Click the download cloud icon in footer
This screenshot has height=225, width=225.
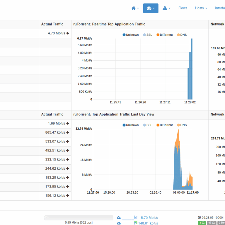(x=119, y=223)
